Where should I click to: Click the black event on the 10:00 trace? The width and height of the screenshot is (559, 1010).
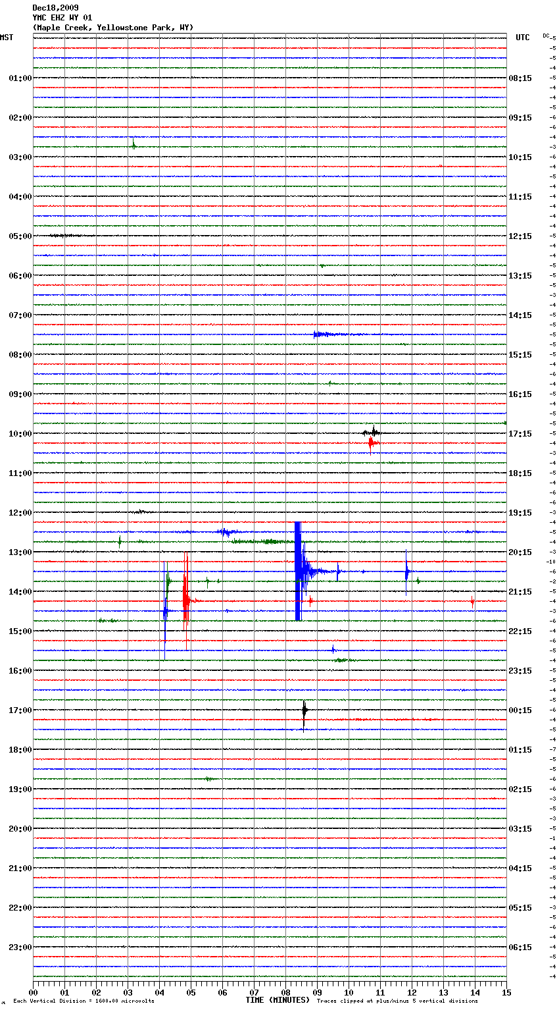[372, 433]
